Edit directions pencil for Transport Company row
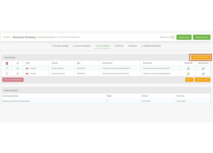The height and width of the screenshot is (153, 213). point(203,73)
